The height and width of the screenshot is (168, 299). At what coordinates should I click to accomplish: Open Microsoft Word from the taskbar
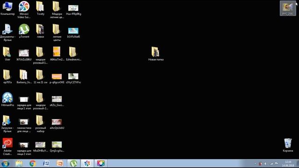click(x=46, y=163)
